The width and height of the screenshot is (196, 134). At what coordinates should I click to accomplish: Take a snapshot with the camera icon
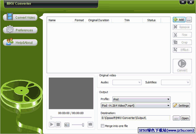click(90, 124)
